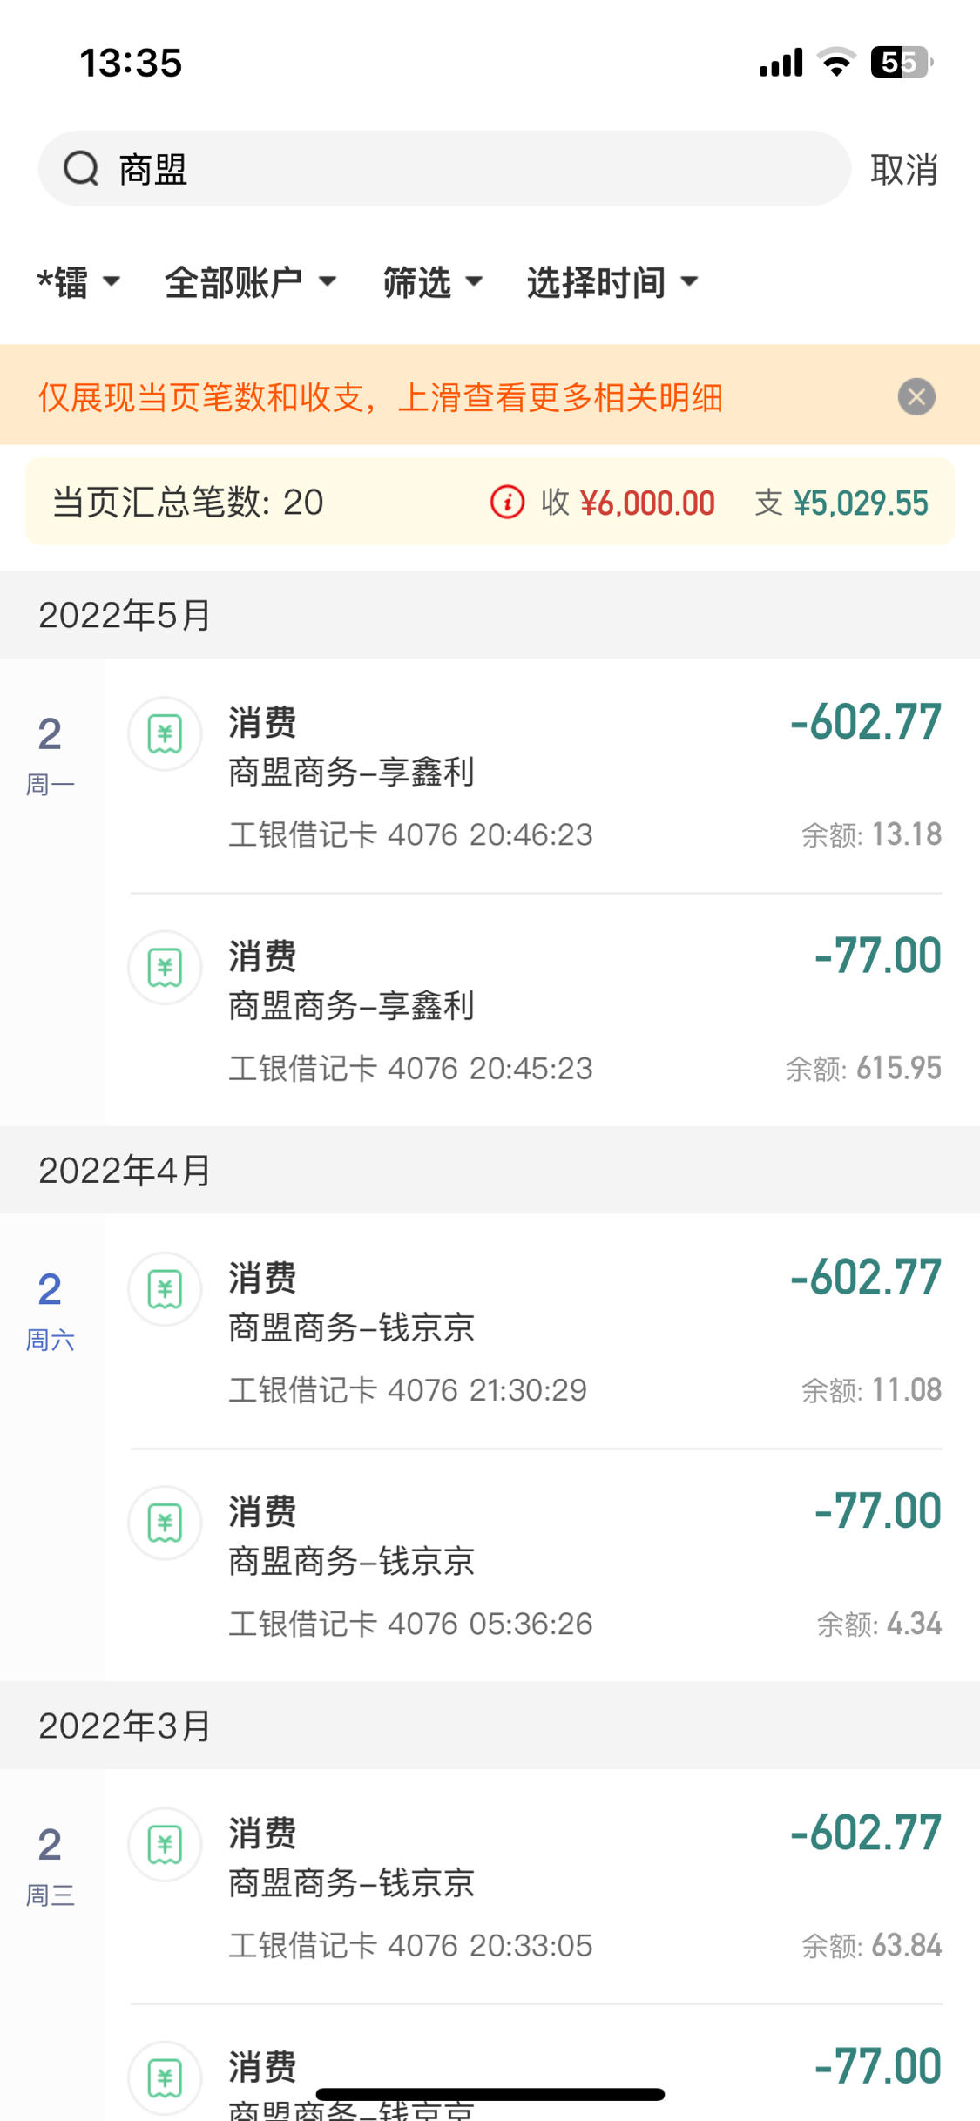The height and width of the screenshot is (2121, 980).
Task: Open the 选择时间 time picker dropdown
Action: (x=612, y=282)
